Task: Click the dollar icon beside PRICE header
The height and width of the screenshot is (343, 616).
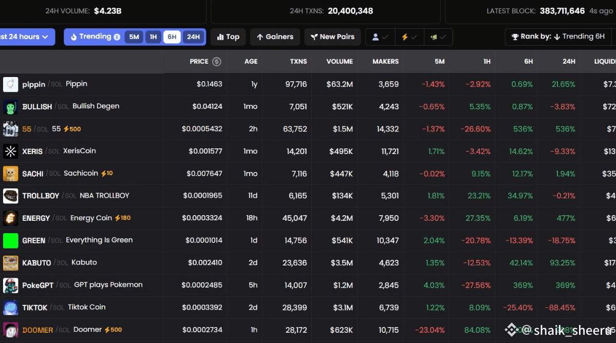Action: tap(217, 62)
